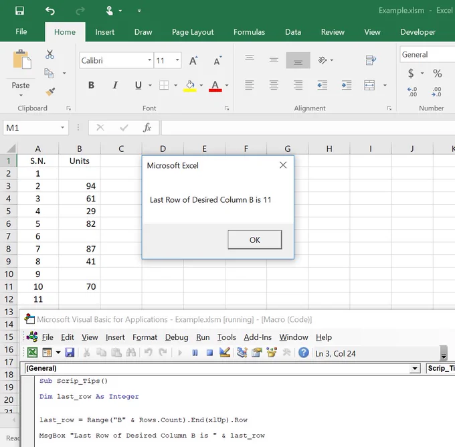Undo the last action in Excel
This screenshot has width=455, height=447.
pyautogui.click(x=50, y=11)
